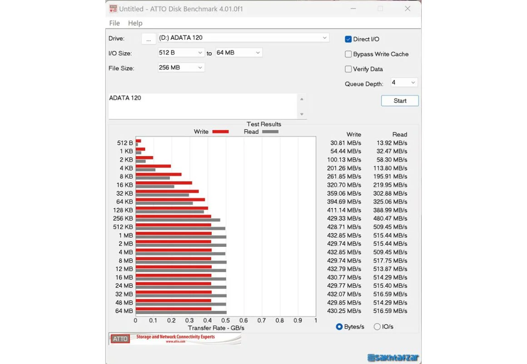Screen dimensions: 527x364
Task: Click the red Write legend swatch
Action: (220, 132)
